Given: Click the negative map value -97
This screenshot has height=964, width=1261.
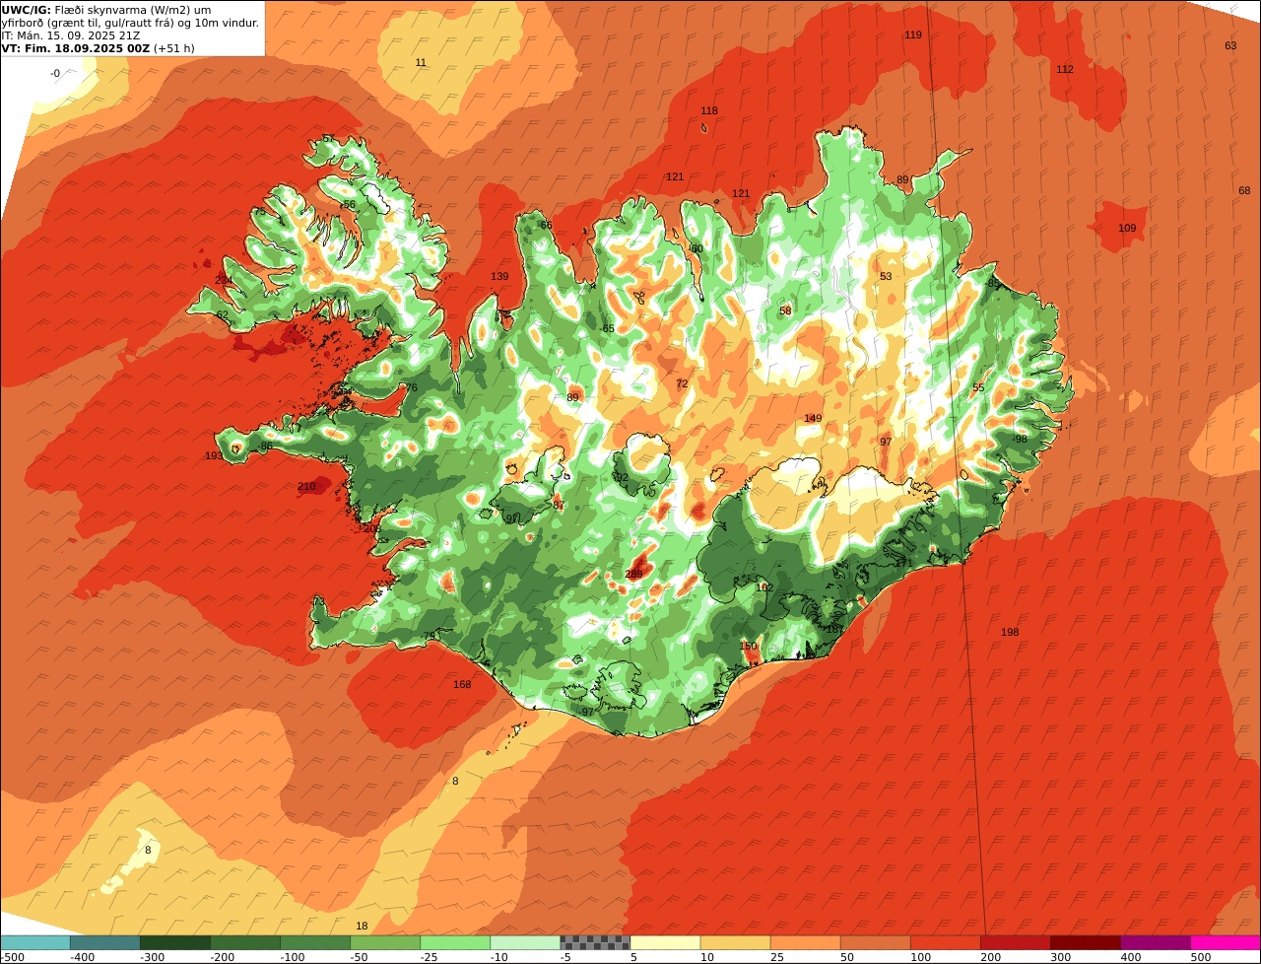Looking at the screenshot, I should pyautogui.click(x=586, y=712).
